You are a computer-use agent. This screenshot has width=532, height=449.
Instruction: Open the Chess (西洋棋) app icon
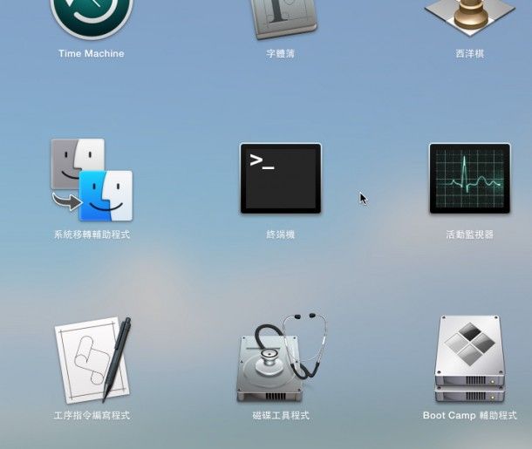pos(470,17)
